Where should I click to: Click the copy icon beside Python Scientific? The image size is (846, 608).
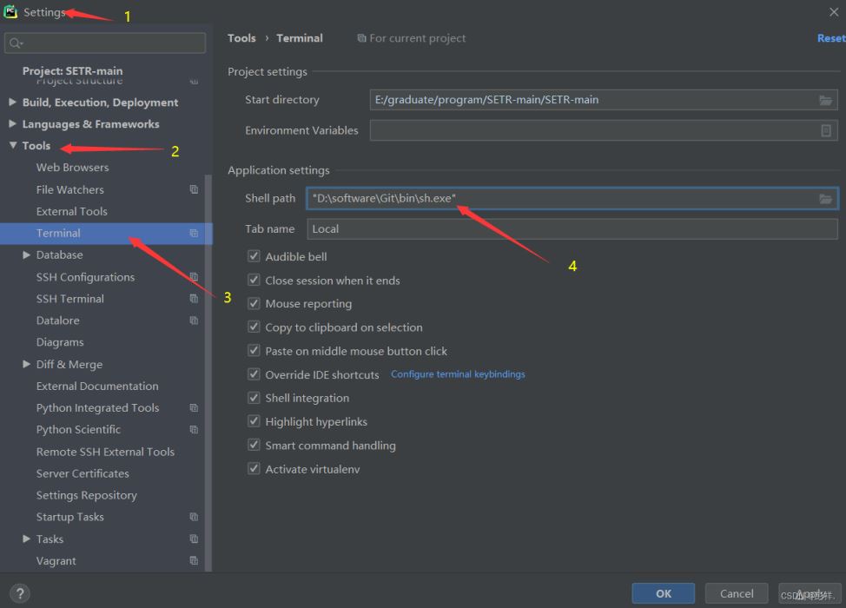(x=194, y=430)
